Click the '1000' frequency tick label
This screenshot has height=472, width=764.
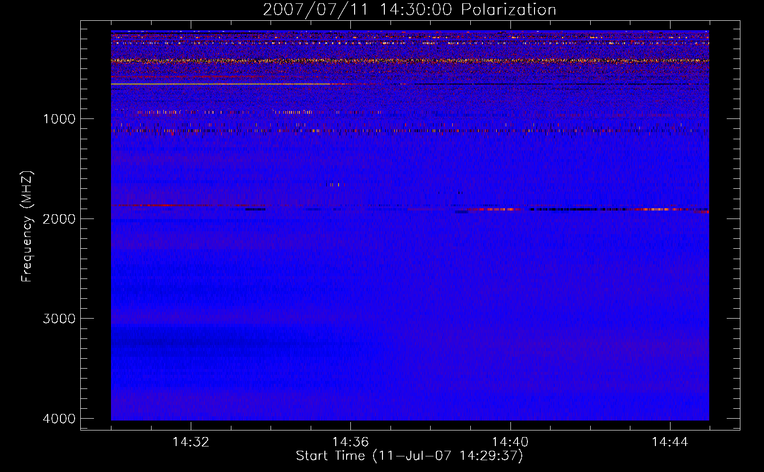59,118
